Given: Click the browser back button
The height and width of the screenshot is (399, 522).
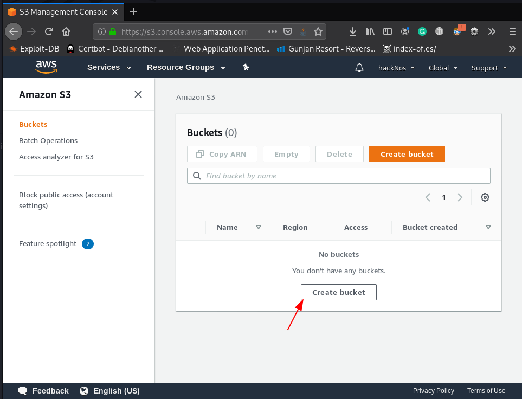Looking at the screenshot, I should 14,31.
